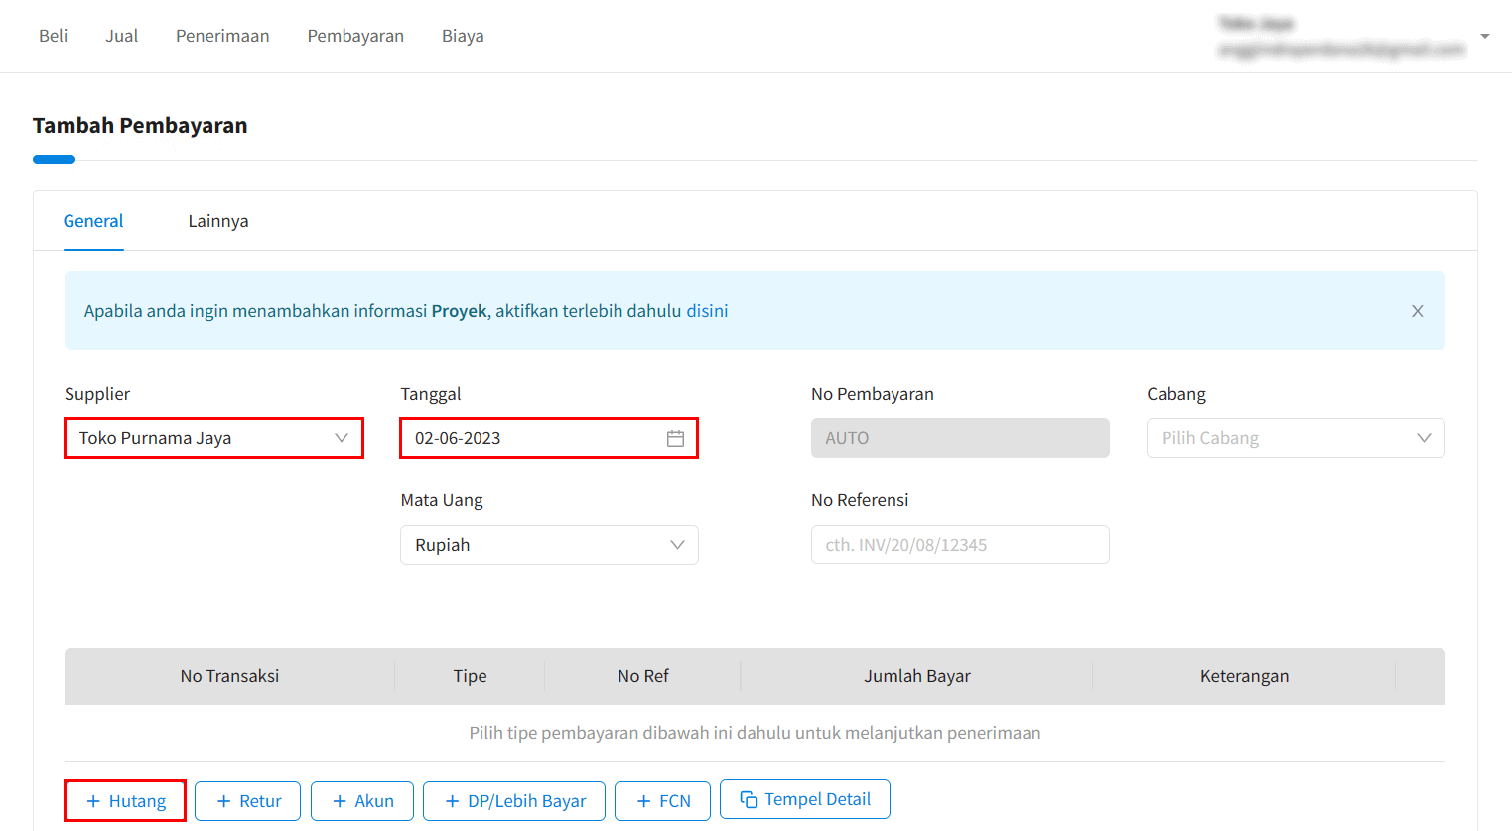
Task: Open the Beli menu
Action: tap(54, 36)
